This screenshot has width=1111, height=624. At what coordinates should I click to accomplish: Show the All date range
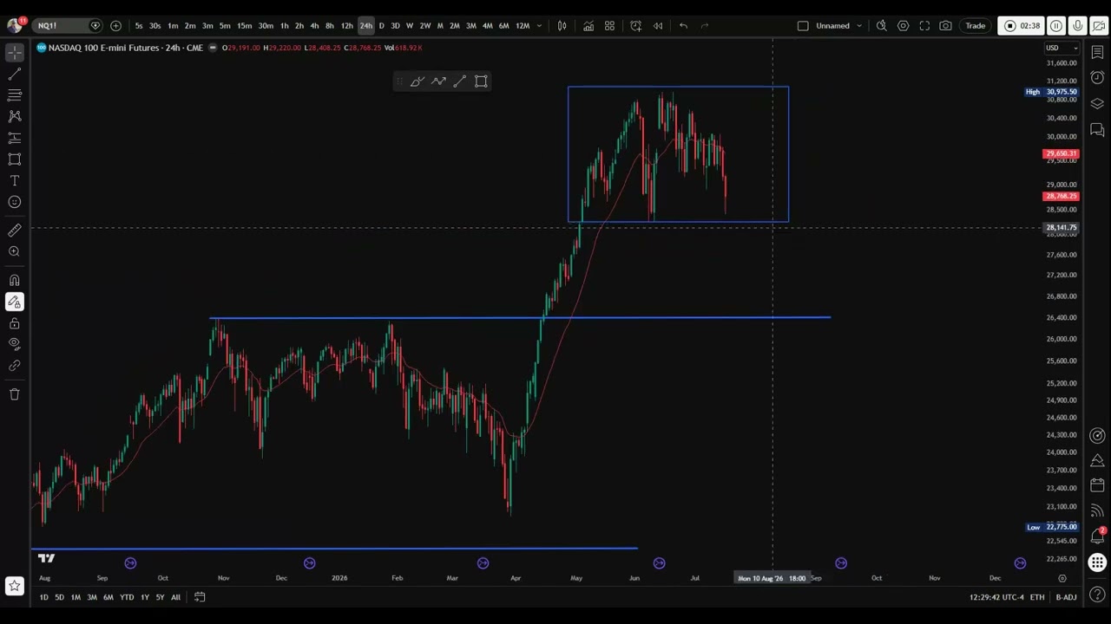pos(175,597)
